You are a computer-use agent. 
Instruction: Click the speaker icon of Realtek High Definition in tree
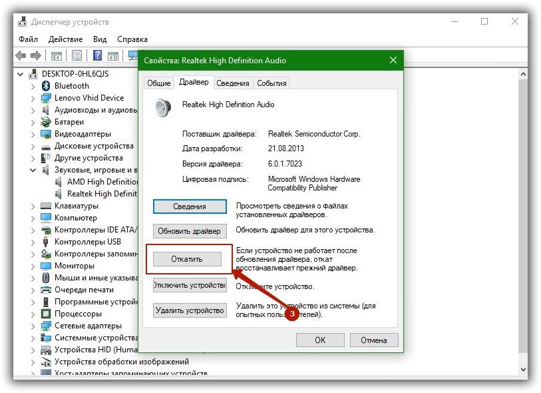[x=59, y=194]
